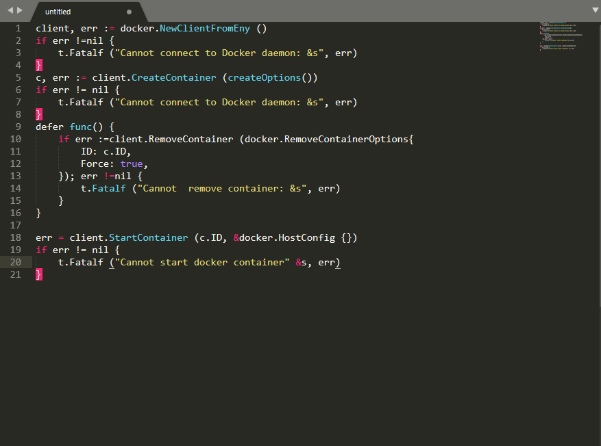Click line number 1 in the gutter
Viewport: 601px width, 446px height.
pos(18,28)
